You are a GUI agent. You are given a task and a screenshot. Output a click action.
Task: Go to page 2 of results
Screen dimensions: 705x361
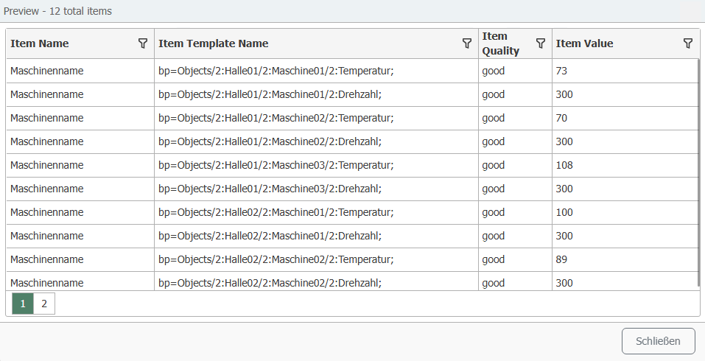coord(44,303)
